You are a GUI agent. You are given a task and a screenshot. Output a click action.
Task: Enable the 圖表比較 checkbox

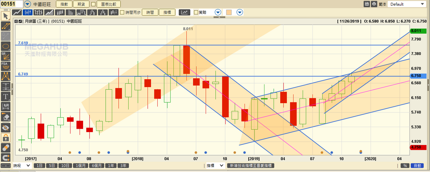pos(94,4)
